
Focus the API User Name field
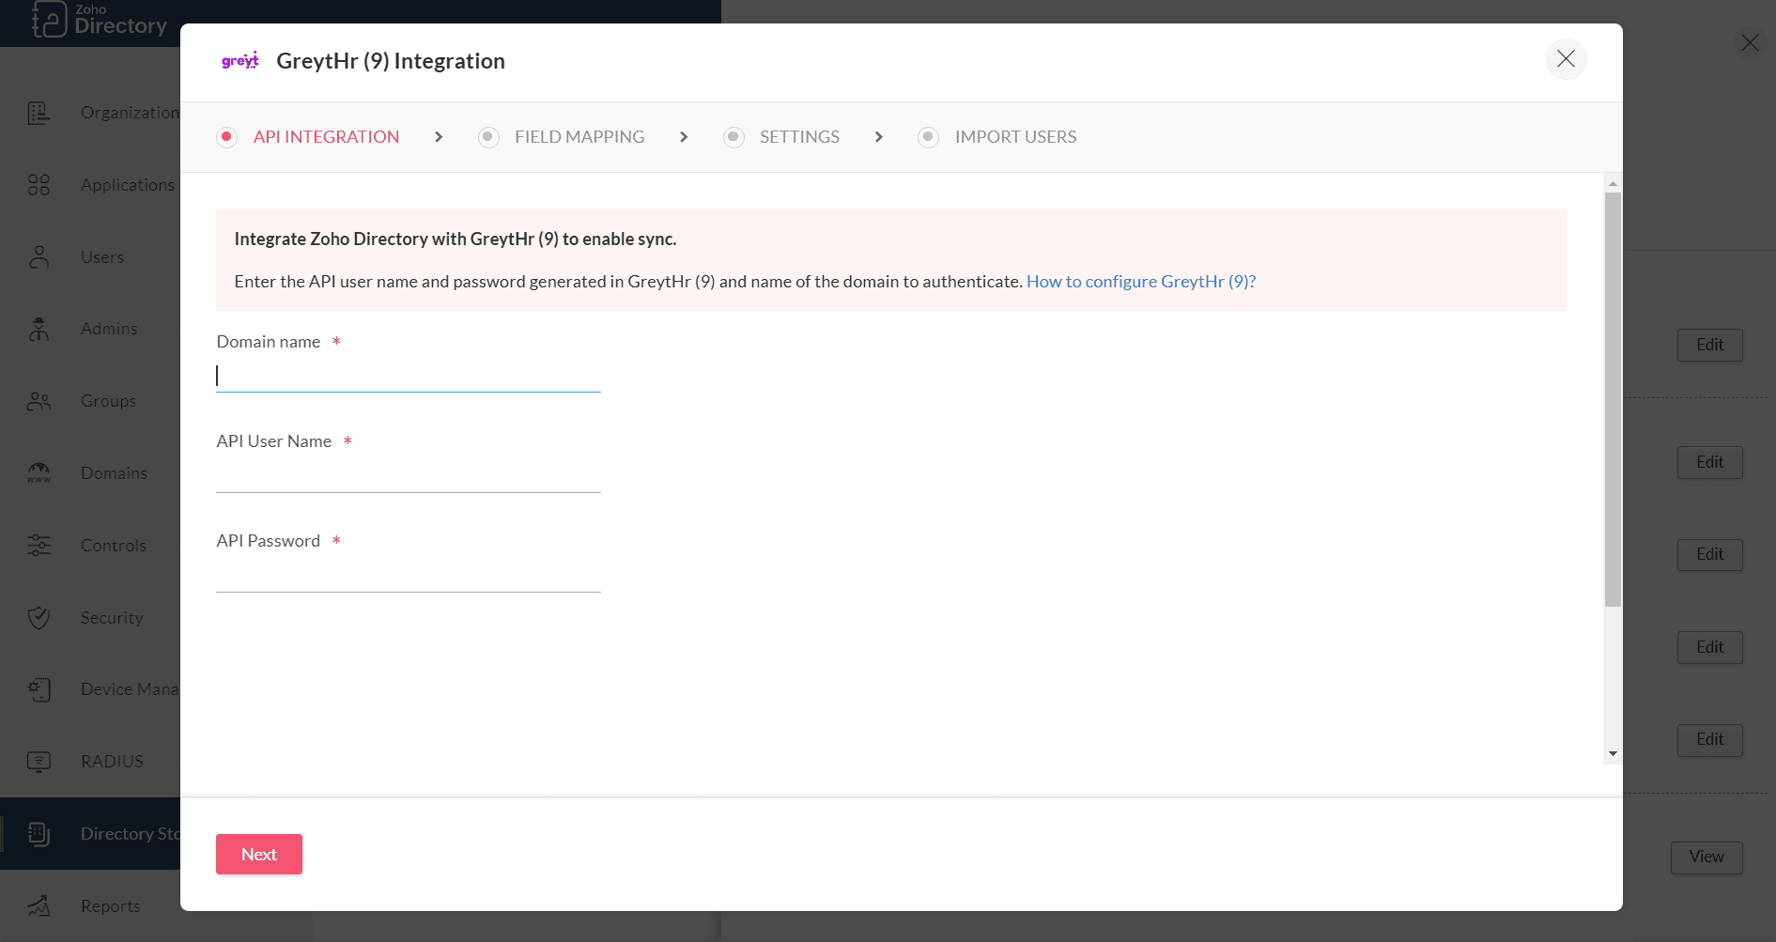click(409, 476)
